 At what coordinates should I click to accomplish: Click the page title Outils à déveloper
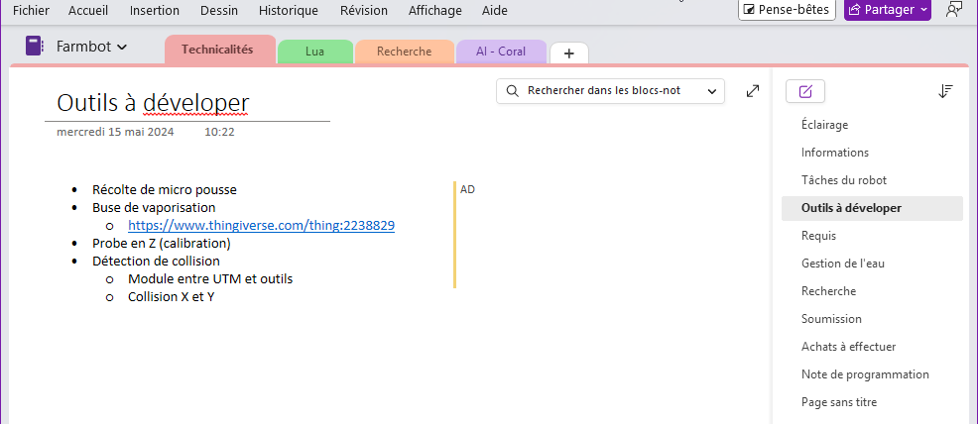tap(153, 103)
